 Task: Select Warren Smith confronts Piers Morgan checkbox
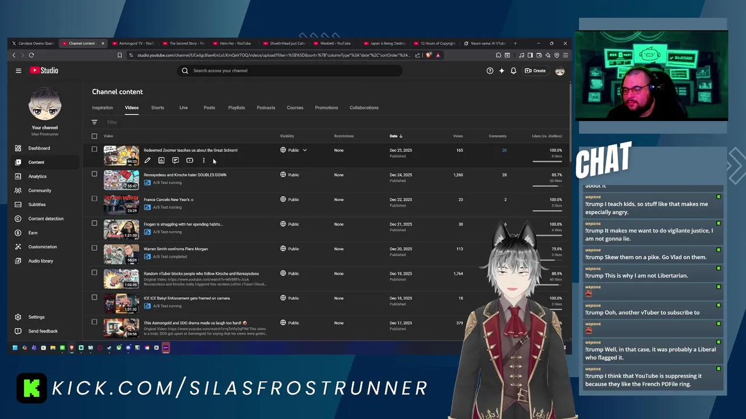pyautogui.click(x=94, y=248)
